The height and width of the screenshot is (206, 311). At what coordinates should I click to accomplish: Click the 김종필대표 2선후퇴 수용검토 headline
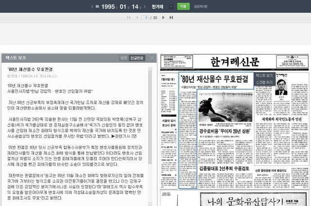pos(225,169)
